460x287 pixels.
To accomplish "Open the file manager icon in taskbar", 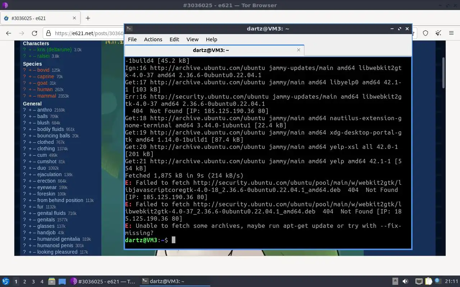I will click(51, 281).
